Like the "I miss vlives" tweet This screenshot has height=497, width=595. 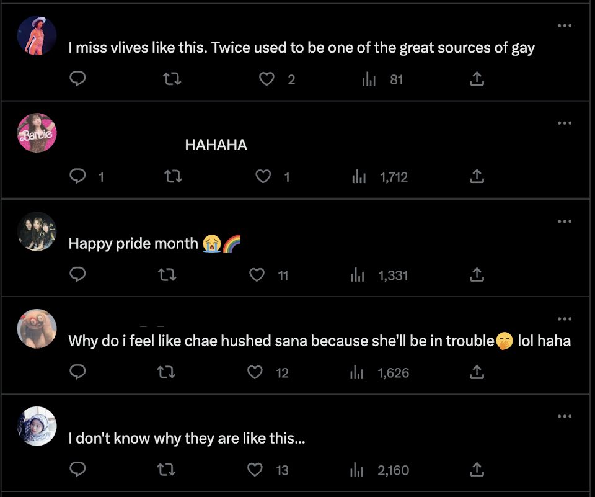[267, 79]
